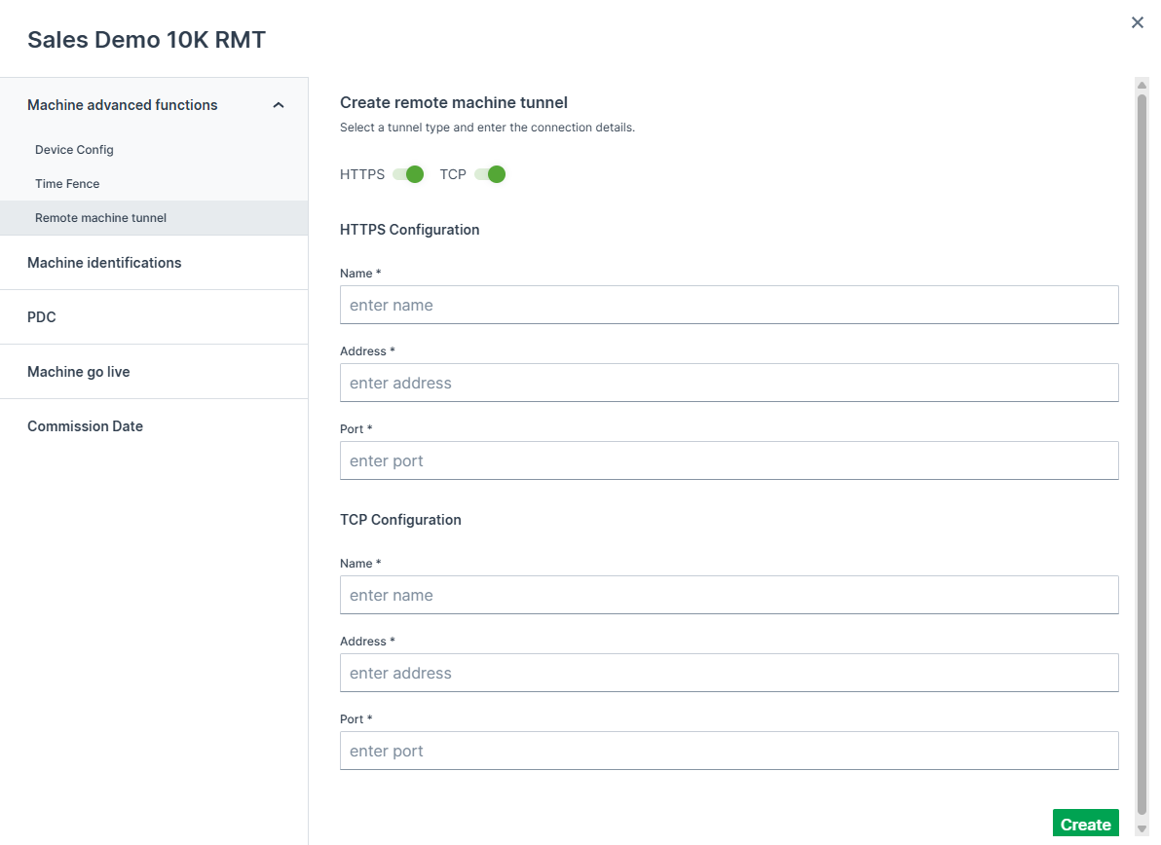Collapse Machine advanced functions chevron
This screenshot has width=1161, height=845.
tap(279, 105)
